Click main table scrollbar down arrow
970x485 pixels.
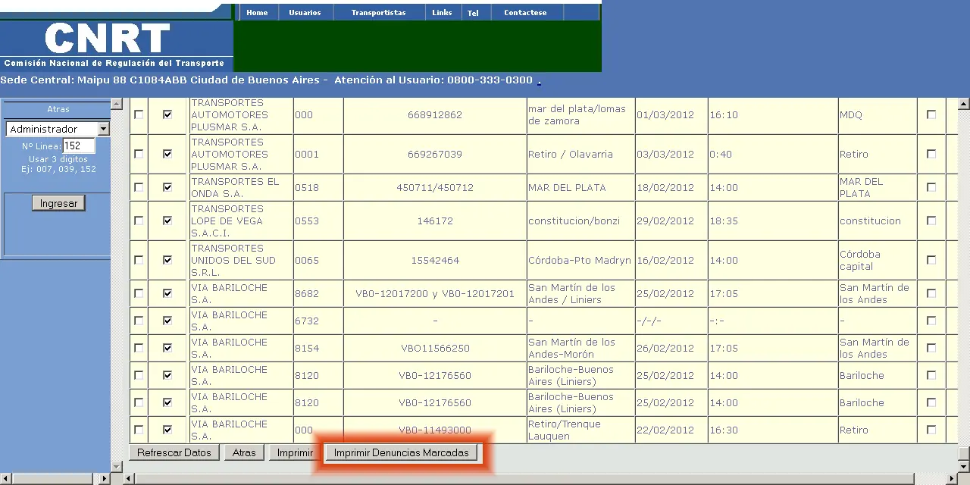[964, 465]
